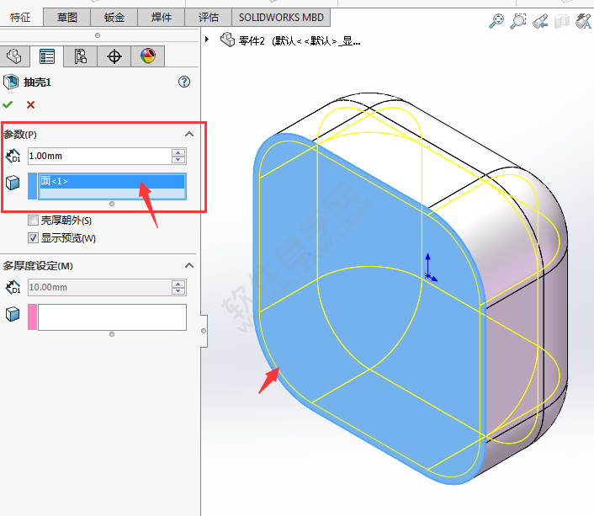Screen dimensions: 594x516
Task: Open the ConfigurationManager tab
Action: (80, 56)
